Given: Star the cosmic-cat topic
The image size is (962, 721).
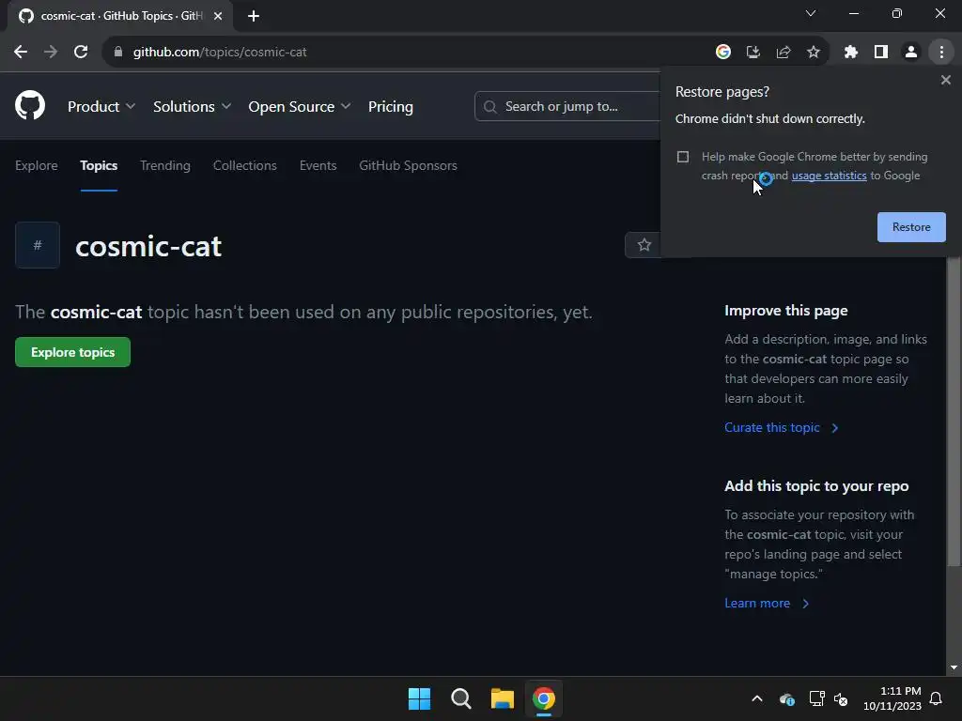Looking at the screenshot, I should [x=644, y=245].
